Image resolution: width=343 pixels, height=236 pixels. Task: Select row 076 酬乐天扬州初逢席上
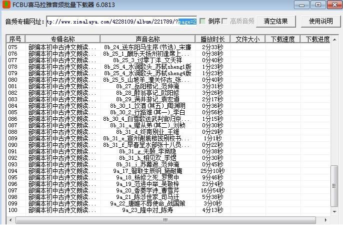click(x=168, y=54)
